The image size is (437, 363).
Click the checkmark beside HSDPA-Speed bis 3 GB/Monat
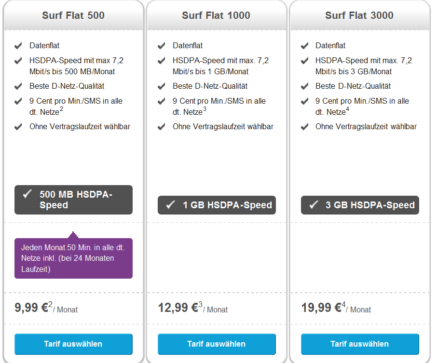(x=304, y=61)
